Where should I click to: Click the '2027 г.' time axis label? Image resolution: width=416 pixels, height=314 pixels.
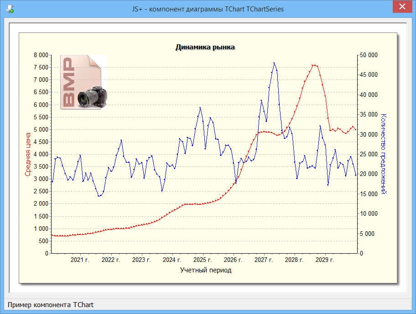pyautogui.click(x=263, y=260)
